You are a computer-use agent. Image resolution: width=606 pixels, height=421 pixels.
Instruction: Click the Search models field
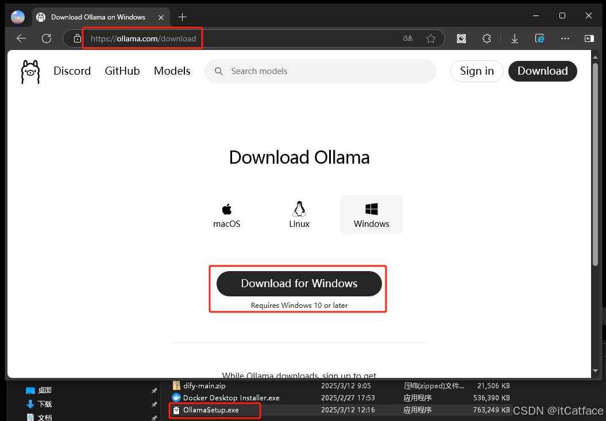pos(321,71)
